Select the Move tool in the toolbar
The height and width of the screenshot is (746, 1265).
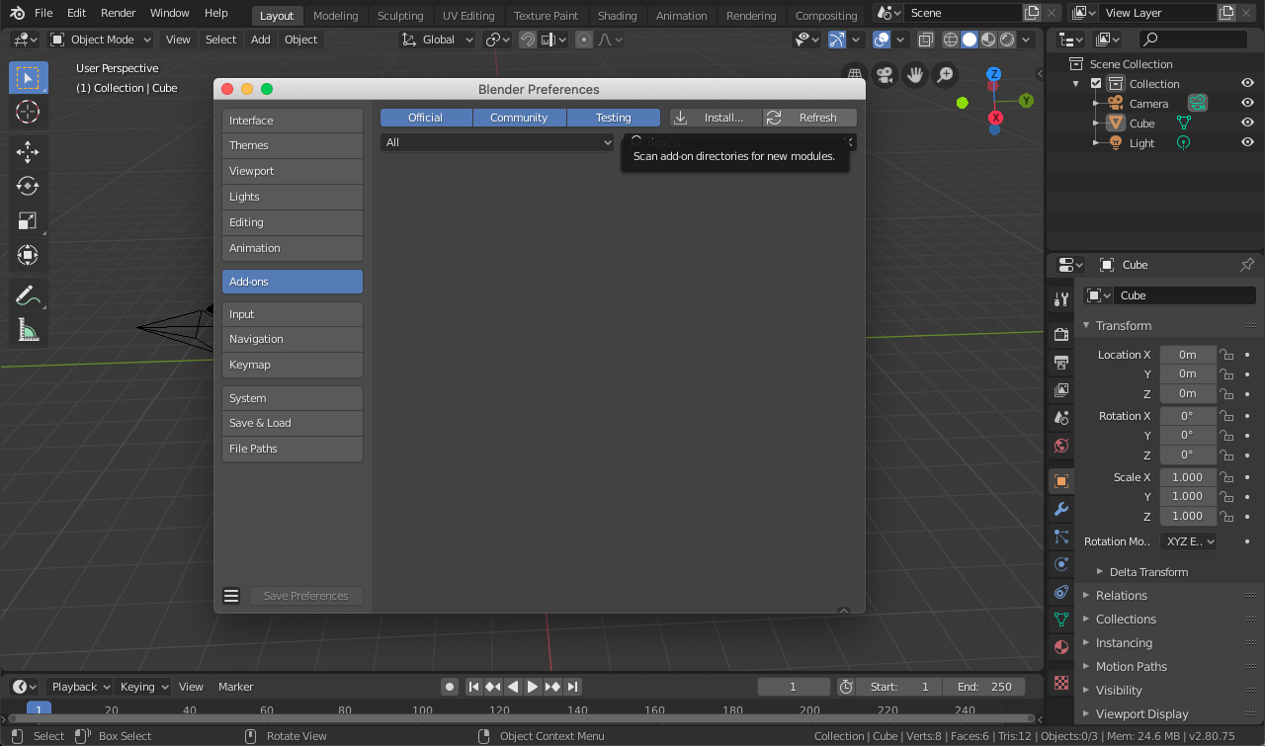click(x=28, y=150)
